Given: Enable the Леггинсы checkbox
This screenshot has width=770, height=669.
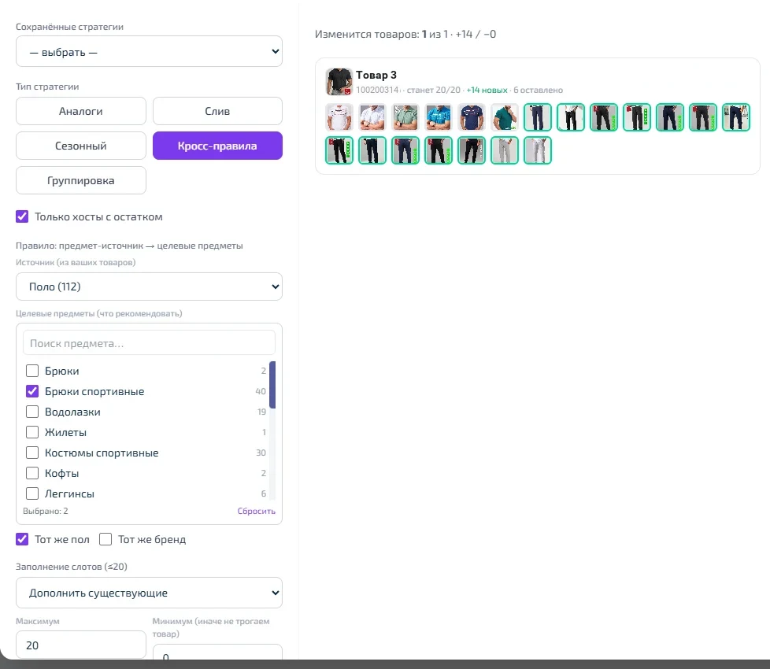Looking at the screenshot, I should coord(32,493).
